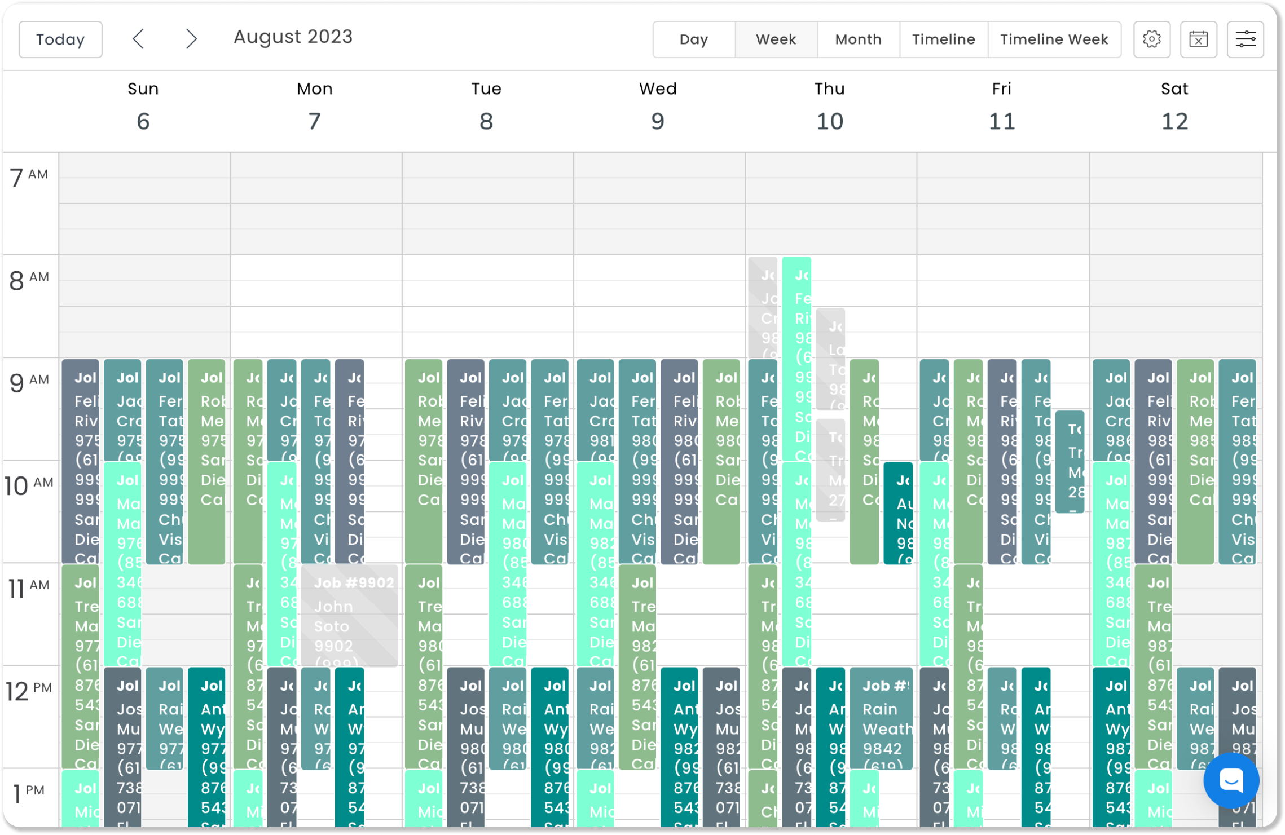
Task: Open the filter sliders icon
Action: pos(1246,39)
